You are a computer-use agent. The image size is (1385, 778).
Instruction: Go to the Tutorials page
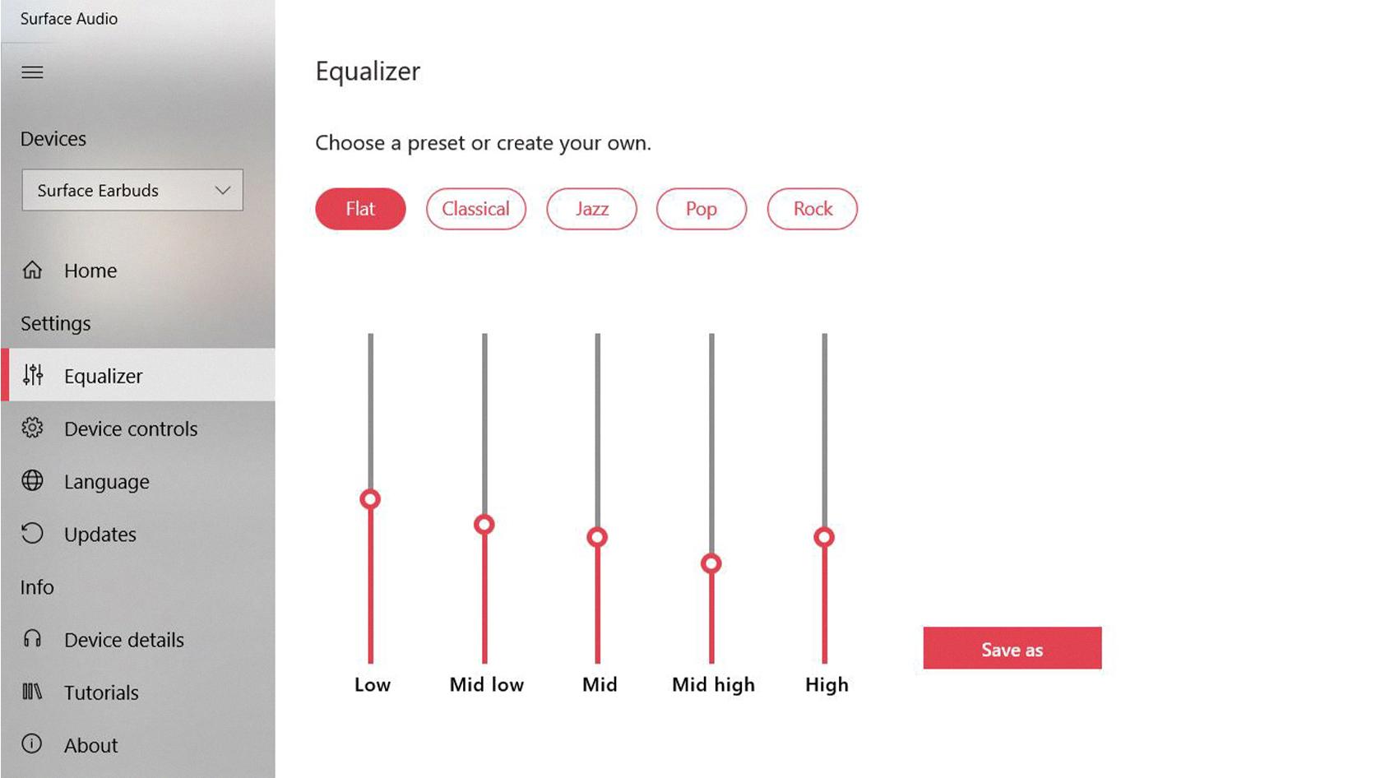click(x=101, y=692)
